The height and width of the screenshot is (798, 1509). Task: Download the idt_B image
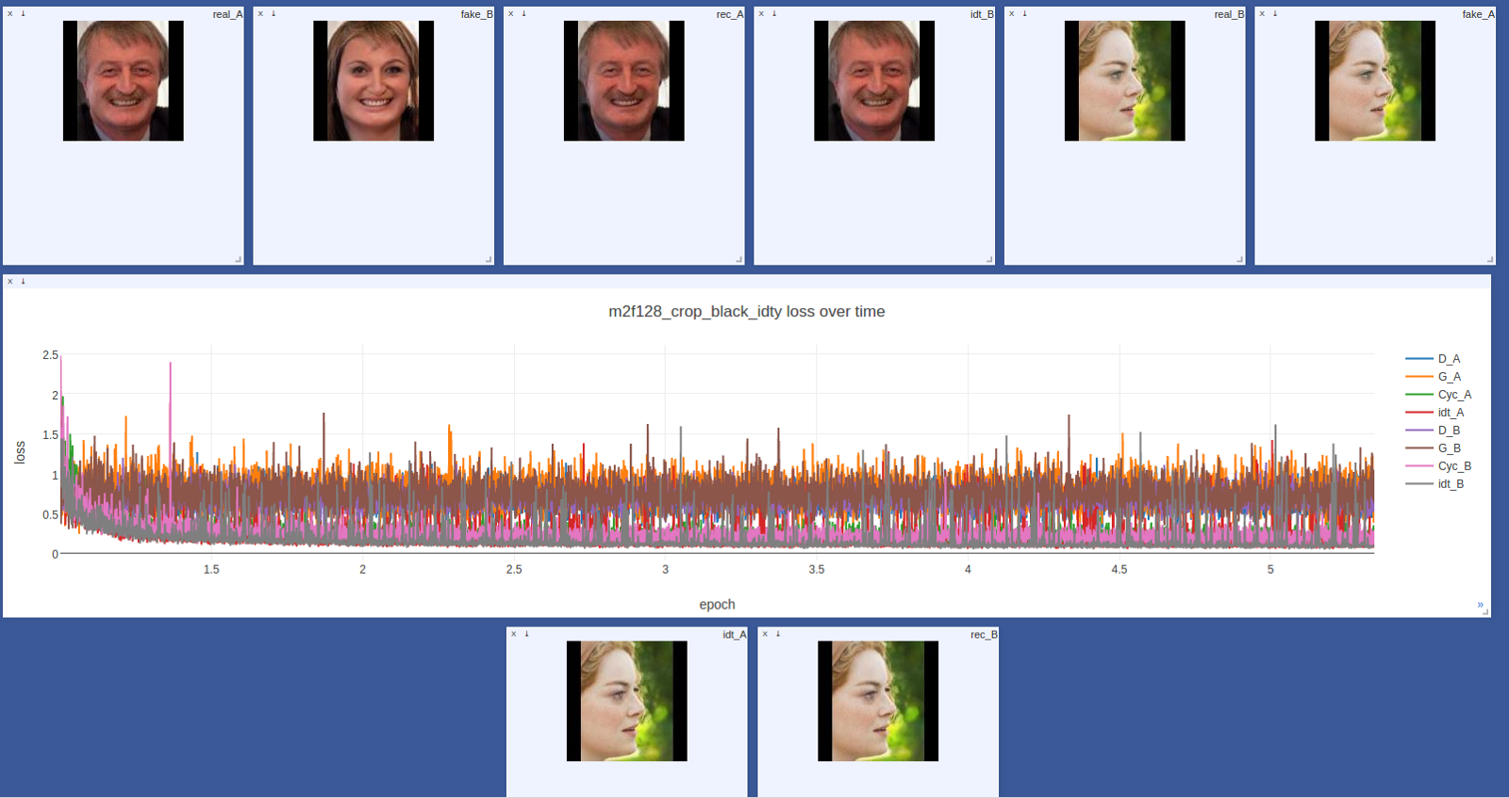(x=774, y=14)
